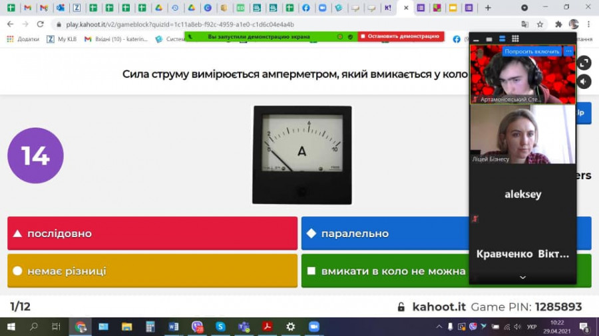This screenshot has width=599, height=336.
Task: Open Chrome extensions puzzle icon
Action: pyautogui.click(x=558, y=25)
